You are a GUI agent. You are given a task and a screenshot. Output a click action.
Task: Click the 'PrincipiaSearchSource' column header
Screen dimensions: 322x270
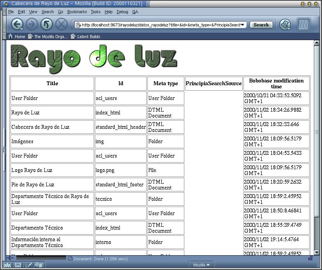tap(213, 83)
